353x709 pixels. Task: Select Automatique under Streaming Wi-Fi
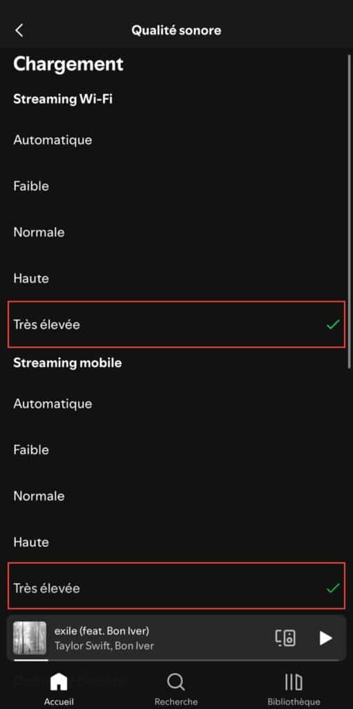point(176,140)
